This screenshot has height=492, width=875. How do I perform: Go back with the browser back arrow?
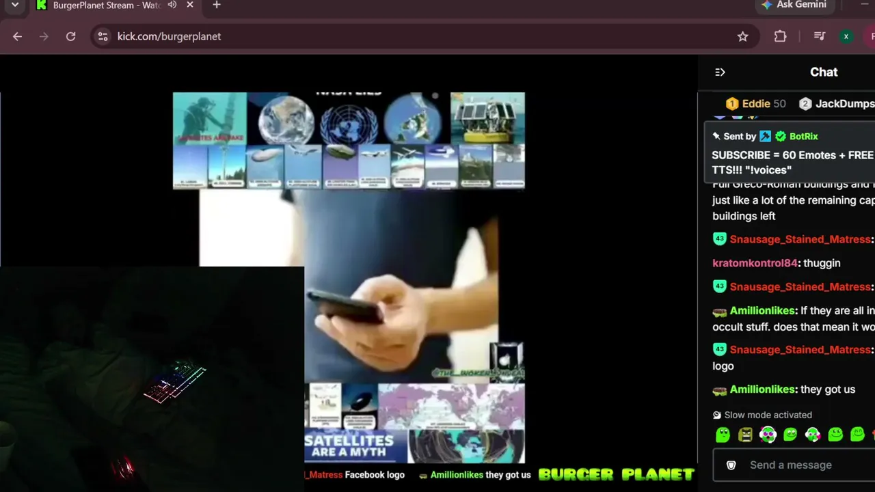tap(18, 36)
